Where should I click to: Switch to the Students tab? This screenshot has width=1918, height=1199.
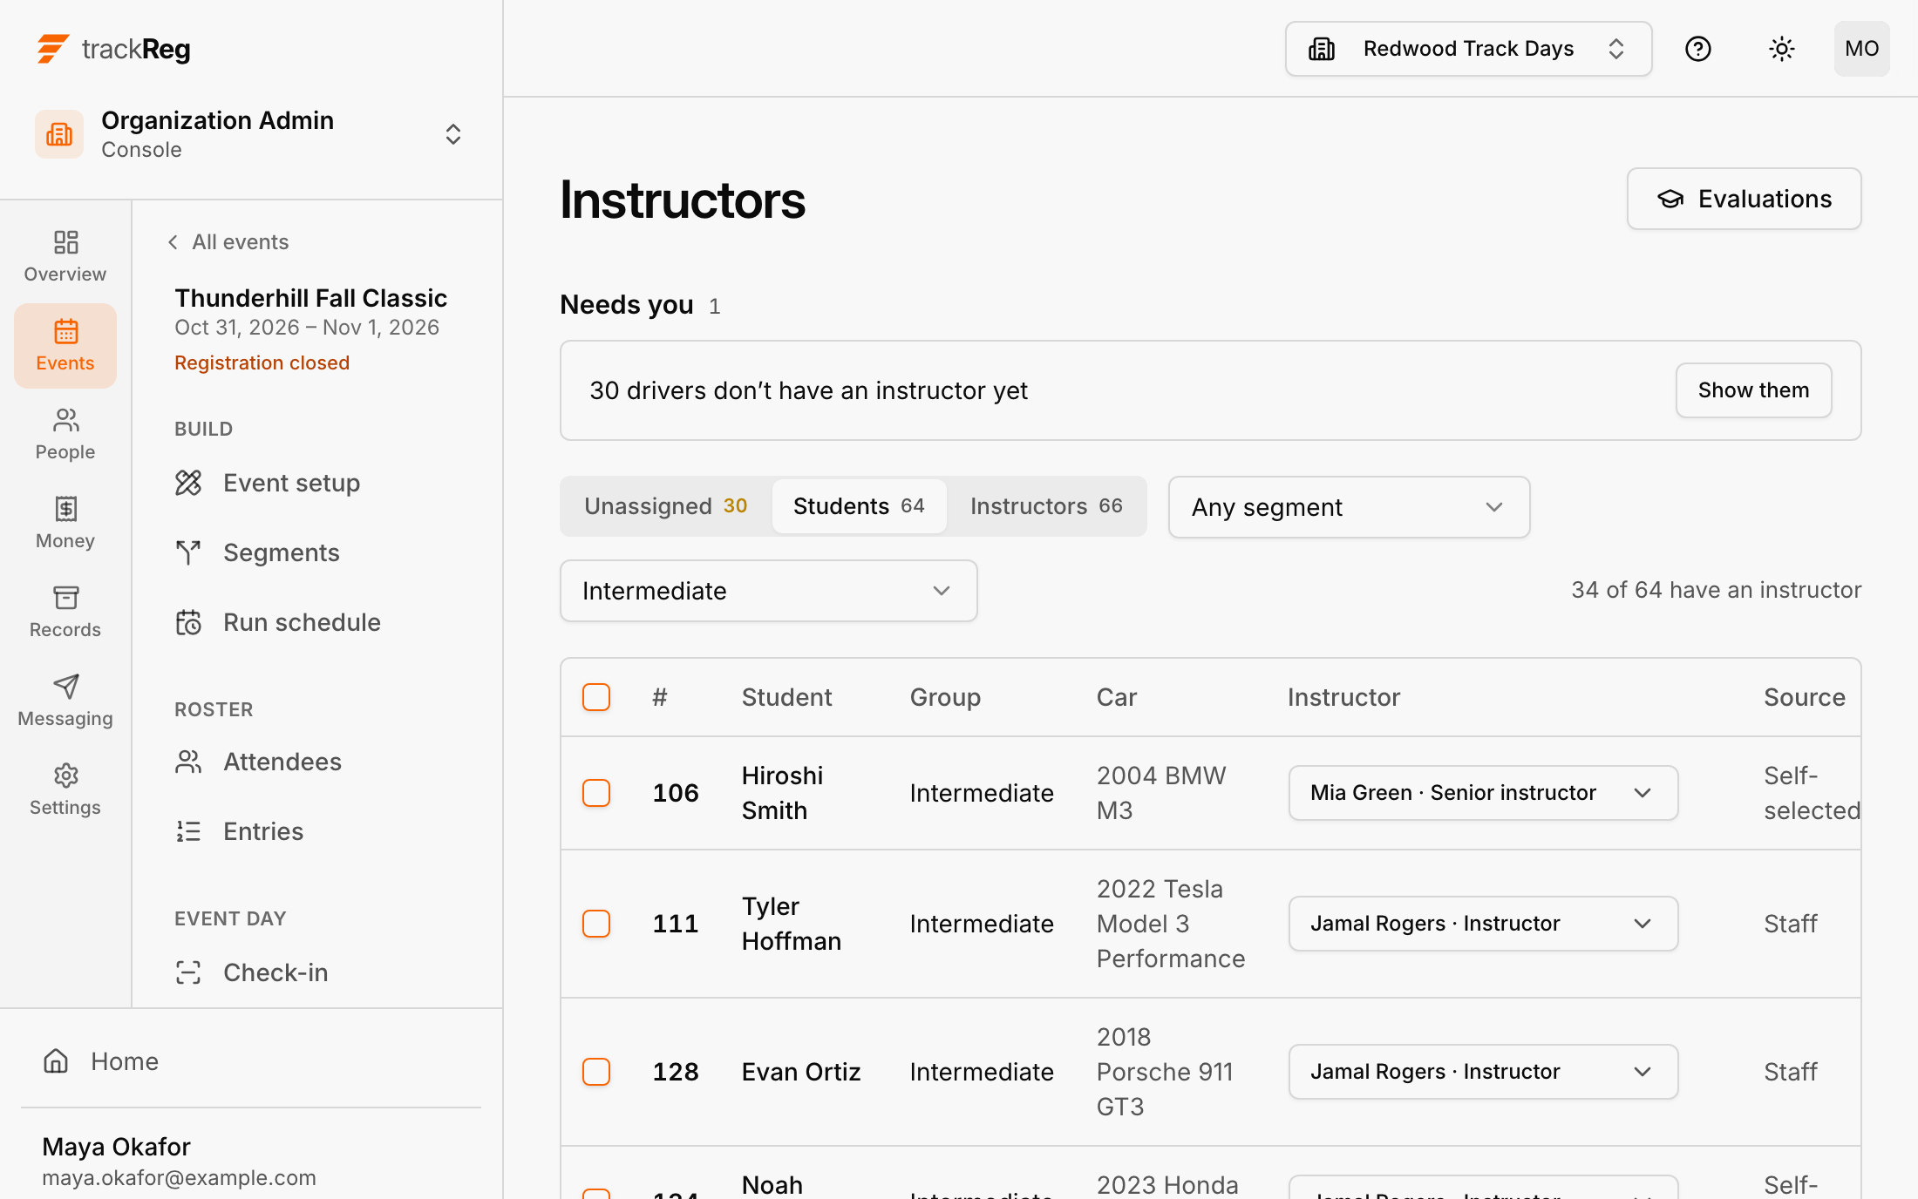point(859,506)
